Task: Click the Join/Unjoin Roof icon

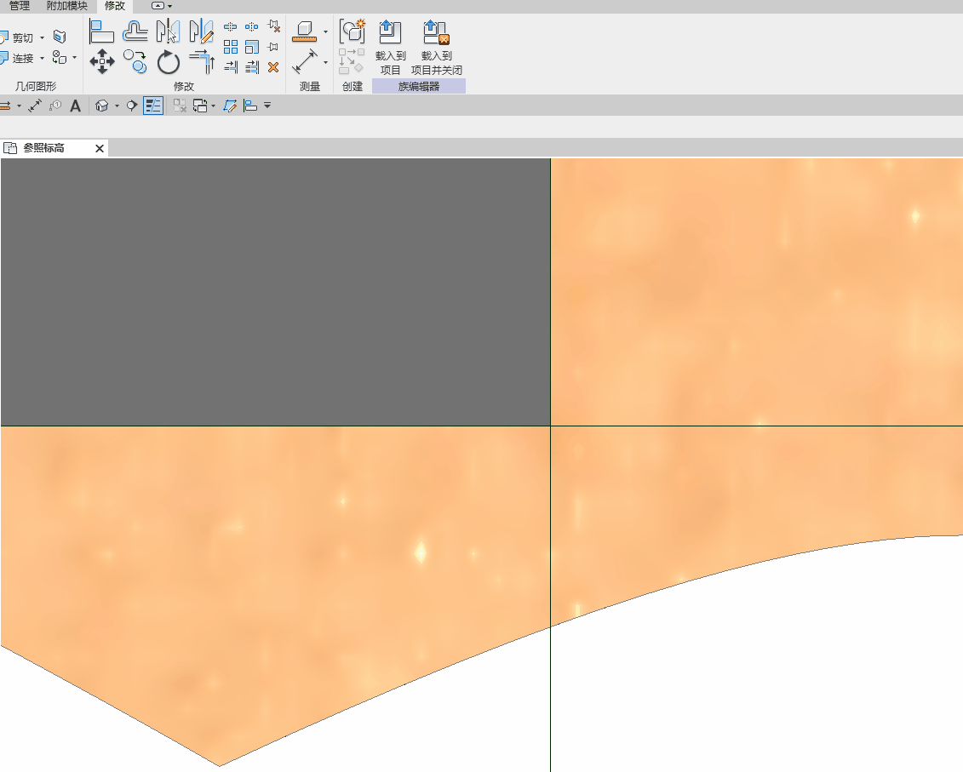Action: (60, 37)
